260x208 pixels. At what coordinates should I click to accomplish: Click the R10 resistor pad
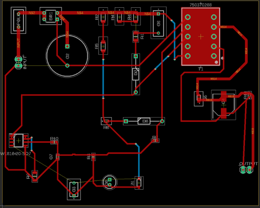(x=54, y=142)
